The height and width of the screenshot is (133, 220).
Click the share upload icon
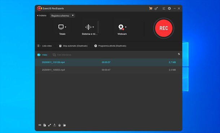click(x=54, y=125)
